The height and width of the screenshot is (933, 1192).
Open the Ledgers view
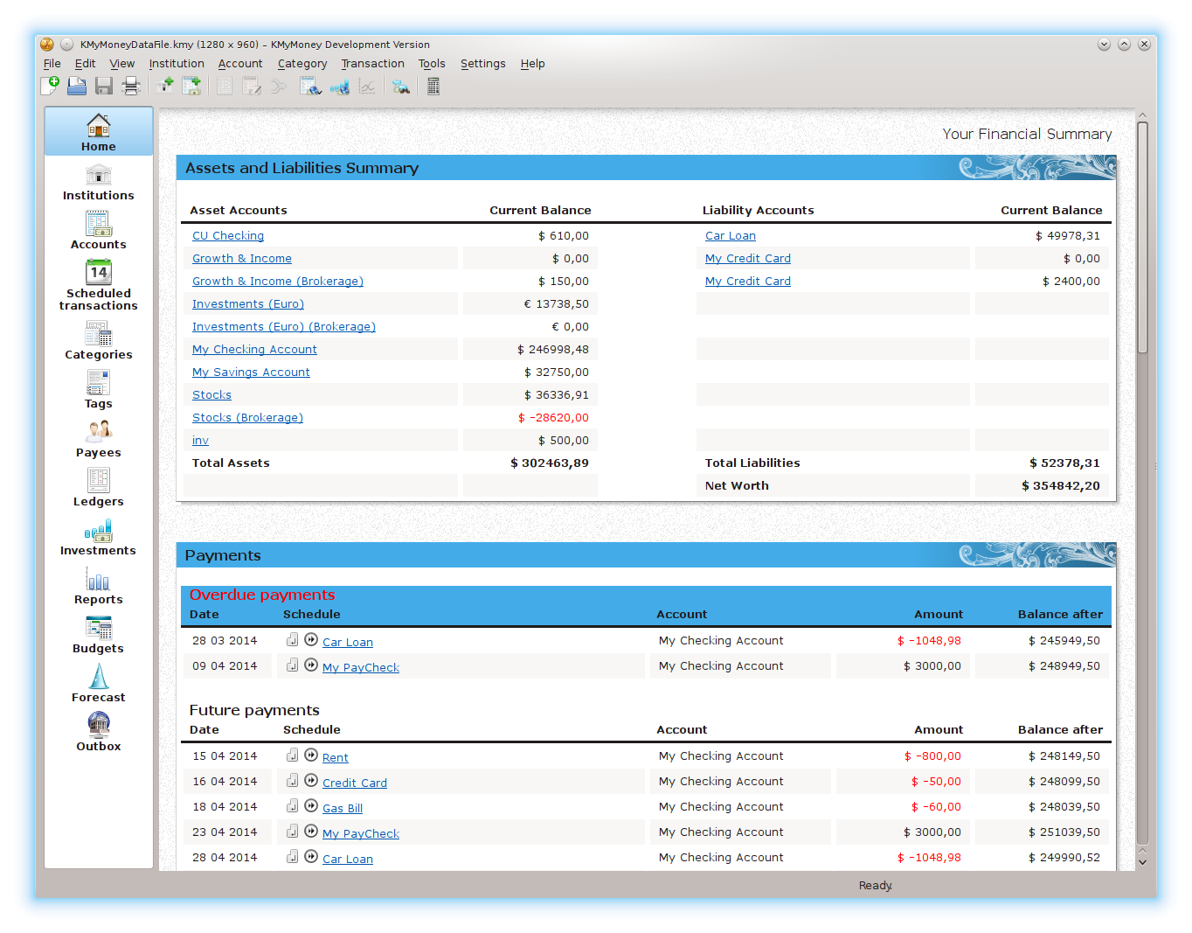click(x=98, y=490)
